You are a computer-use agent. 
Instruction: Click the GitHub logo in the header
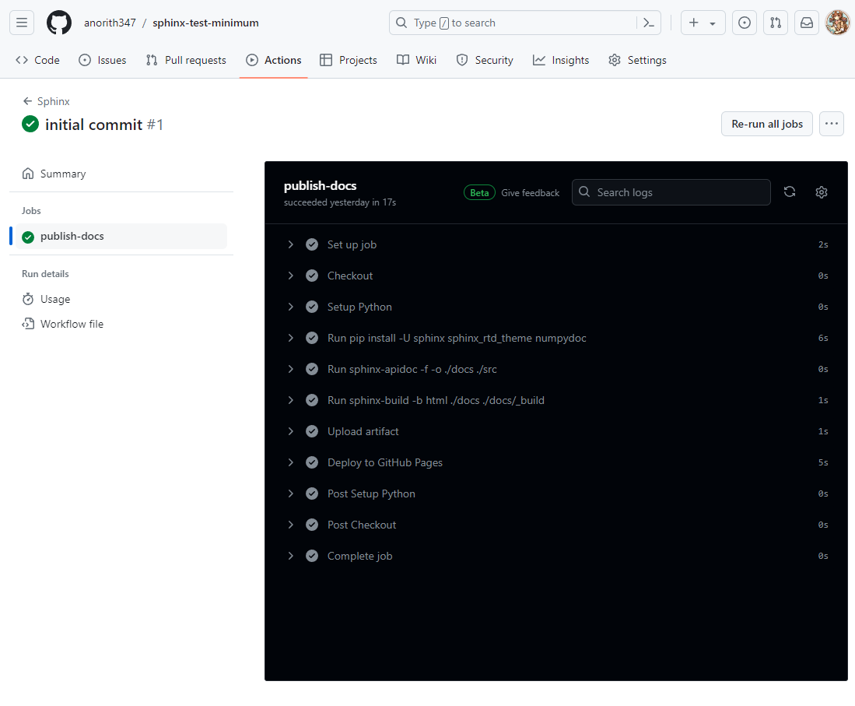tap(59, 22)
